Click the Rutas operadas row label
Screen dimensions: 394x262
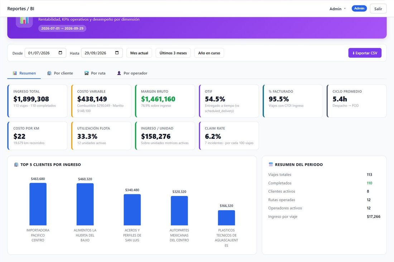tap(282, 200)
